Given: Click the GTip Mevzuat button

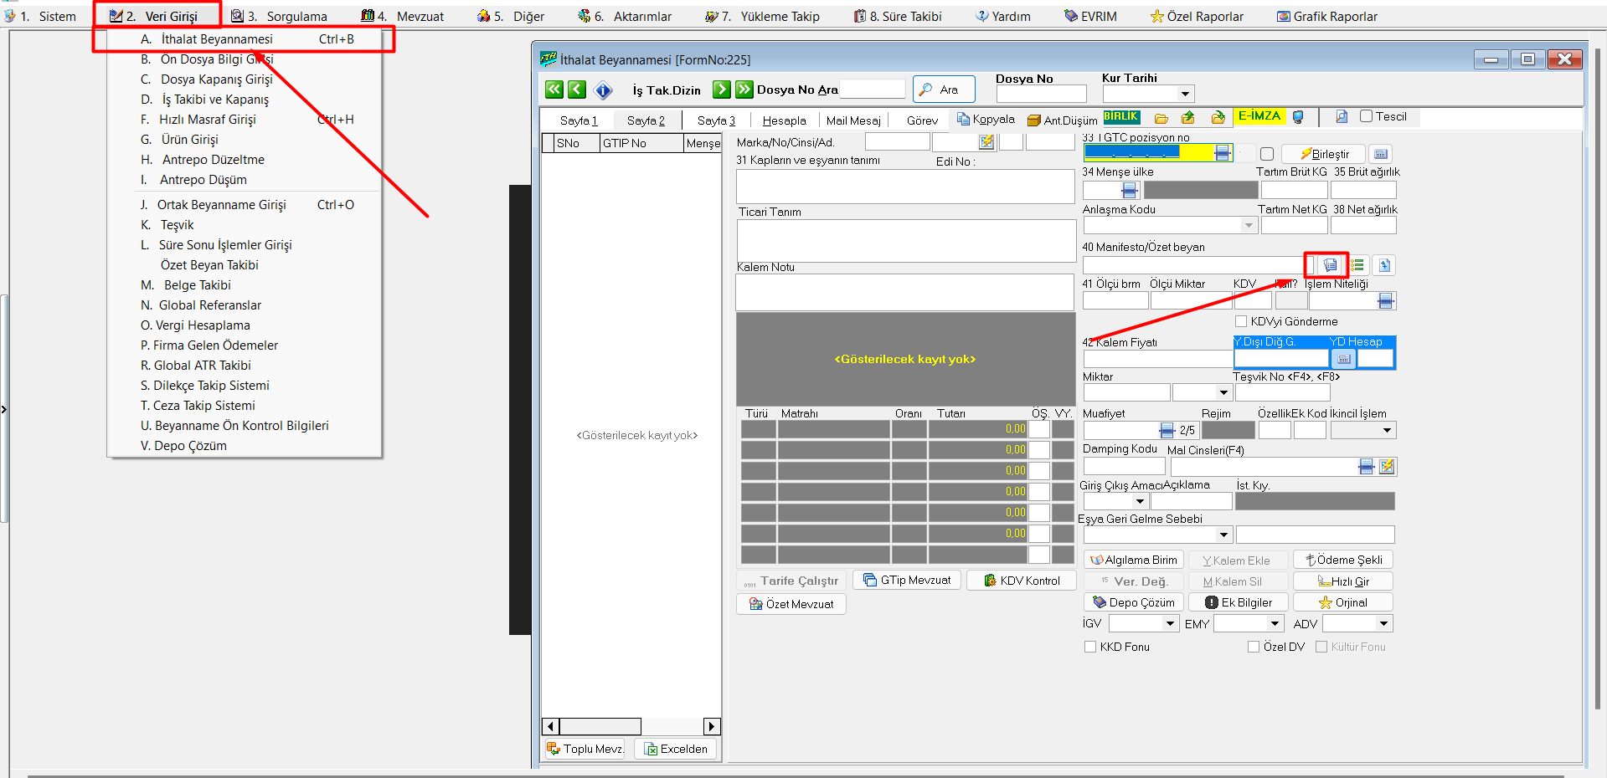Looking at the screenshot, I should tap(907, 580).
